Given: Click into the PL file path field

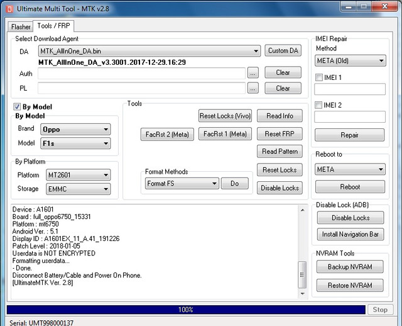Looking at the screenshot, I should pyautogui.click(x=141, y=88).
